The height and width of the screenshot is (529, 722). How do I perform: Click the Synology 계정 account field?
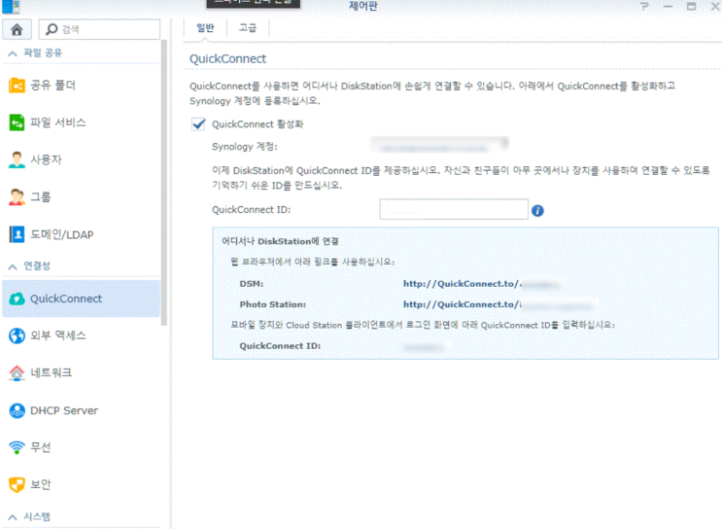pyautogui.click(x=439, y=145)
